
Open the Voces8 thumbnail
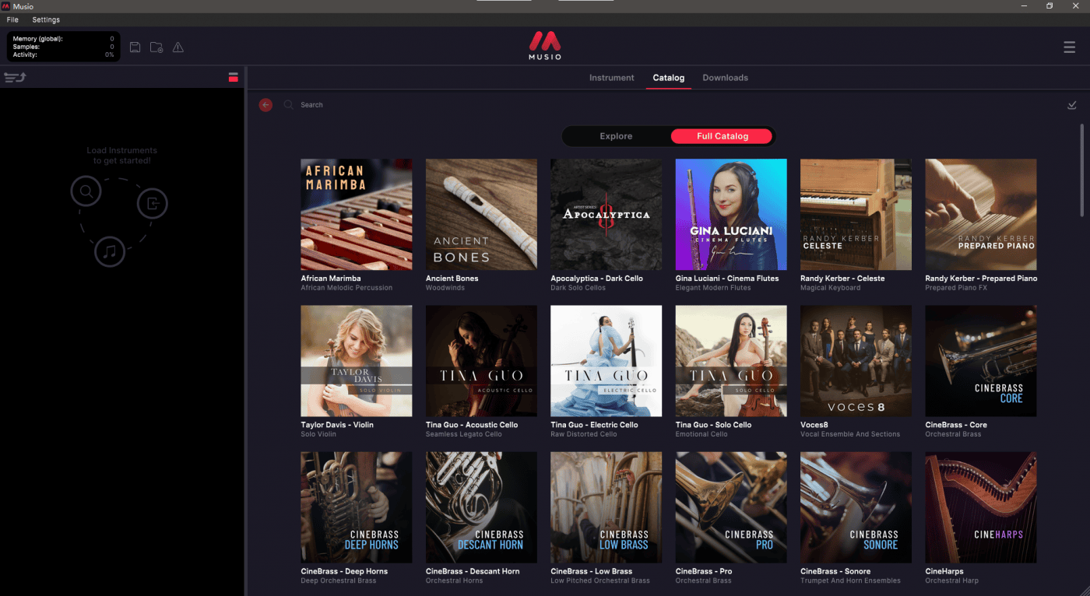(856, 361)
